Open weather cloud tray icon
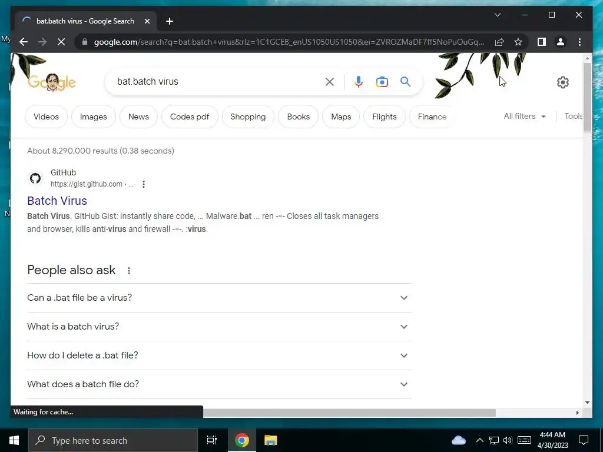603x452 pixels. pos(458,440)
